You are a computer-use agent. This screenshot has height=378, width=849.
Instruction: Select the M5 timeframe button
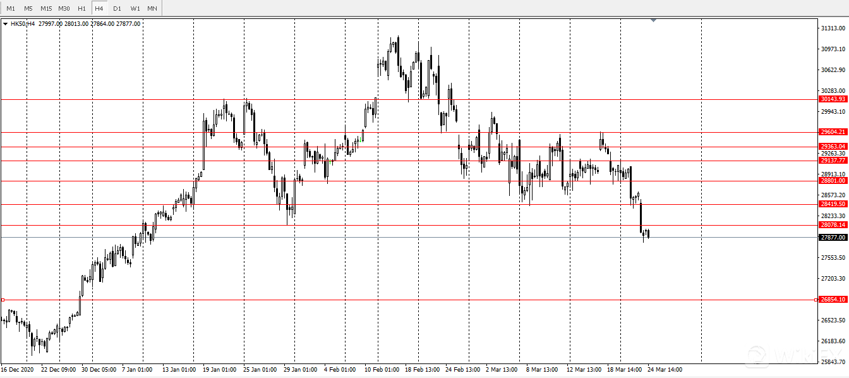click(28, 8)
